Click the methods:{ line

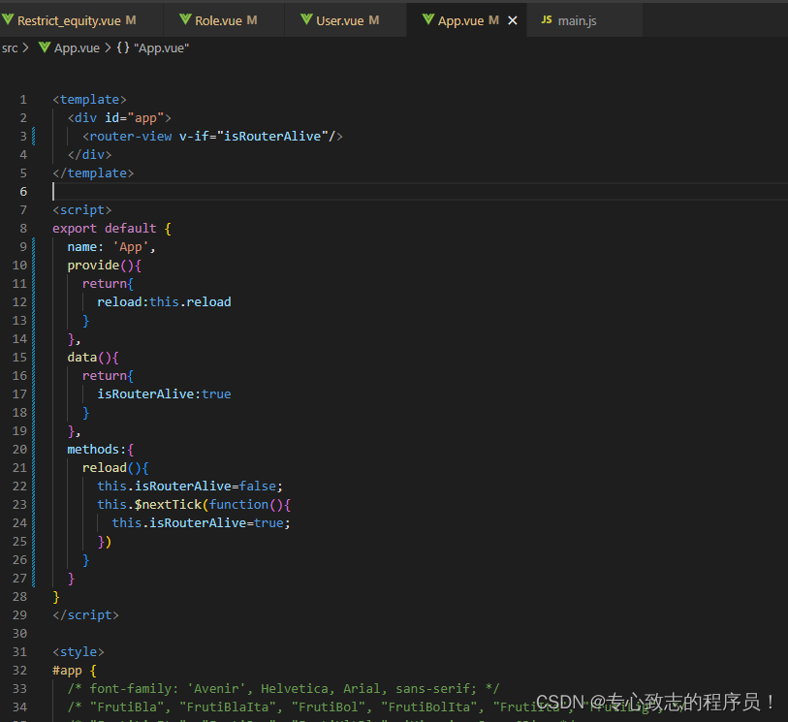pyautogui.click(x=101, y=449)
